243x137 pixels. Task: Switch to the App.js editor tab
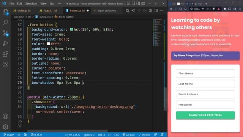pos(48,11)
